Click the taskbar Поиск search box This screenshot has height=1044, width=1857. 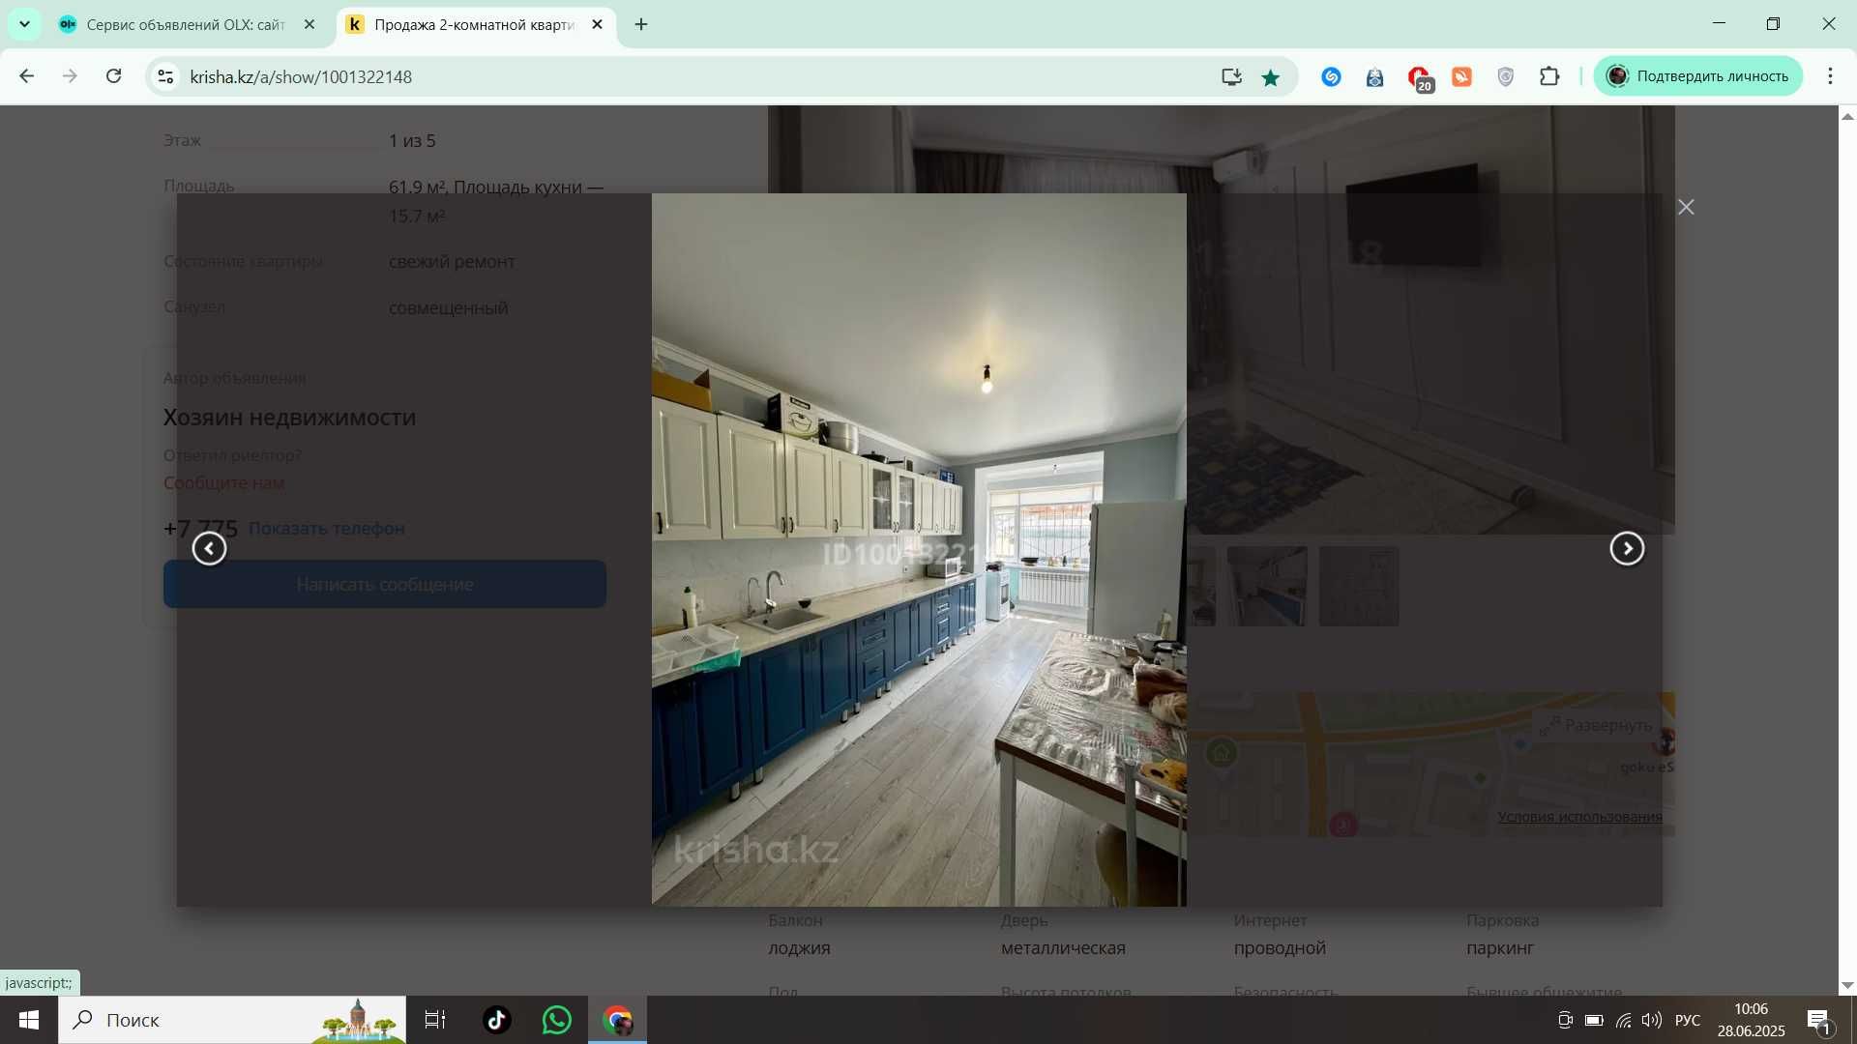coord(232,1020)
